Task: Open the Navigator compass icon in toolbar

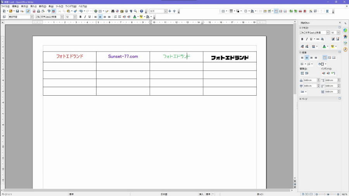Action: (x=117, y=11)
